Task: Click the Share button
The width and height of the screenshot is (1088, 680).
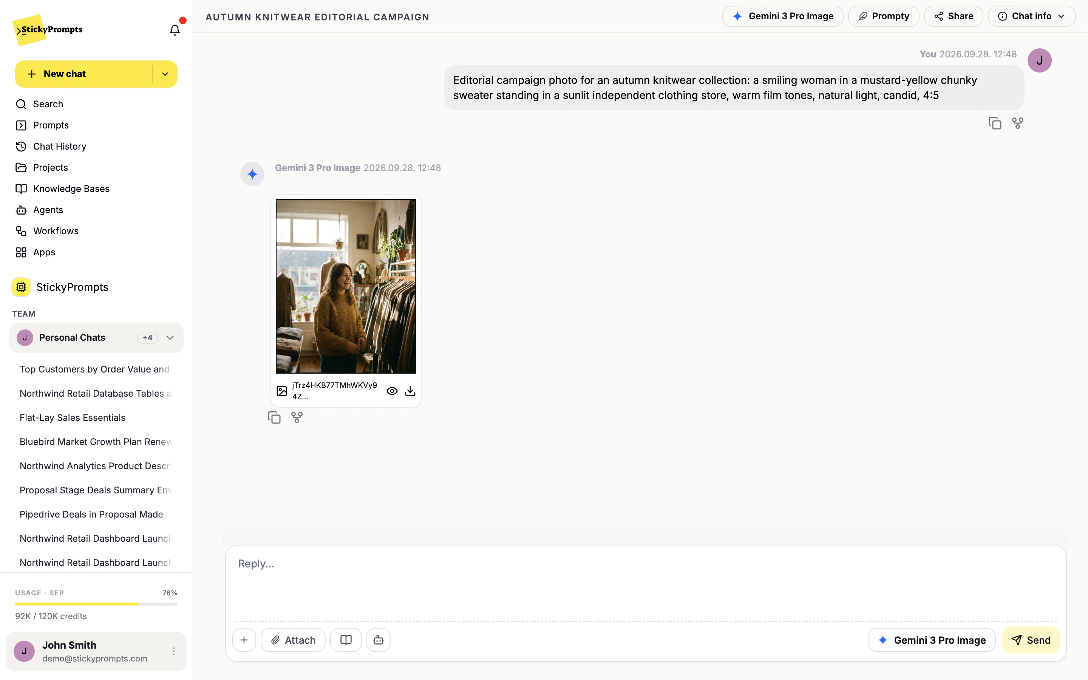Action: (953, 16)
